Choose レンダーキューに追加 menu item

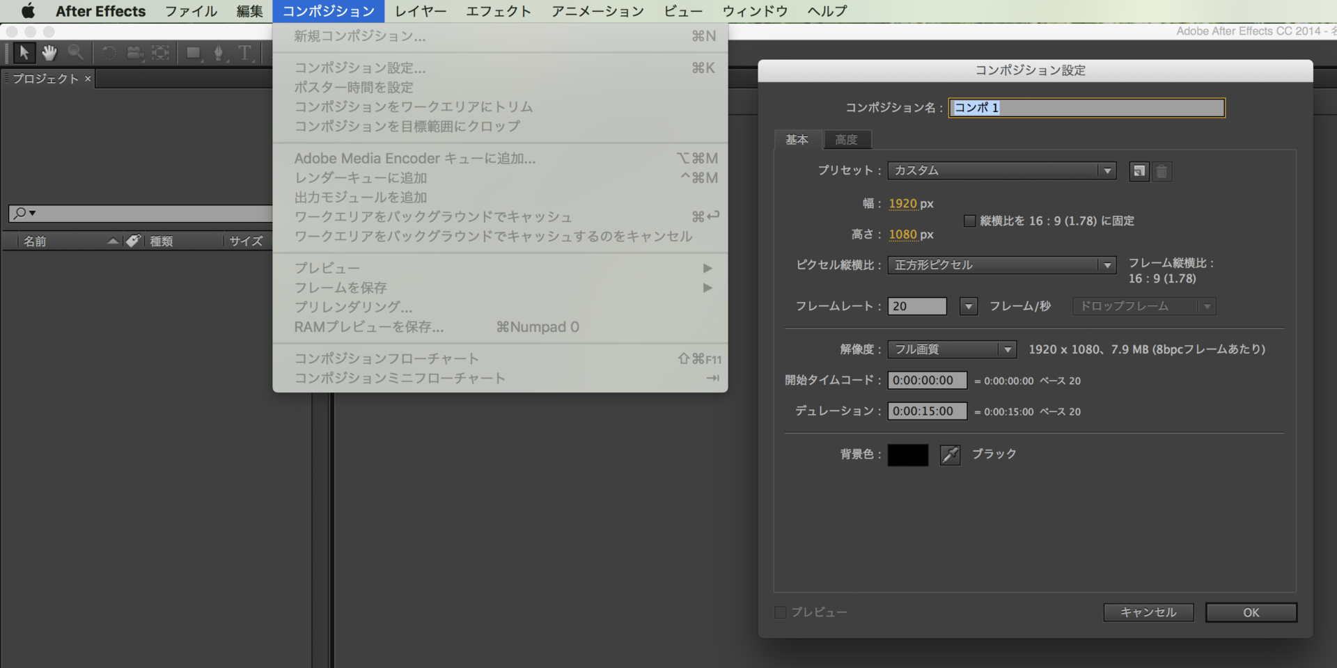tap(500, 177)
